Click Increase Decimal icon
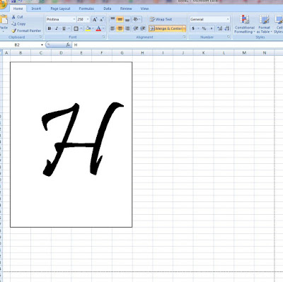Image resolution: width=283 pixels, height=282 pixels. [x=220, y=28]
